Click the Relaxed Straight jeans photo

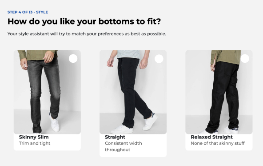pos(219,92)
